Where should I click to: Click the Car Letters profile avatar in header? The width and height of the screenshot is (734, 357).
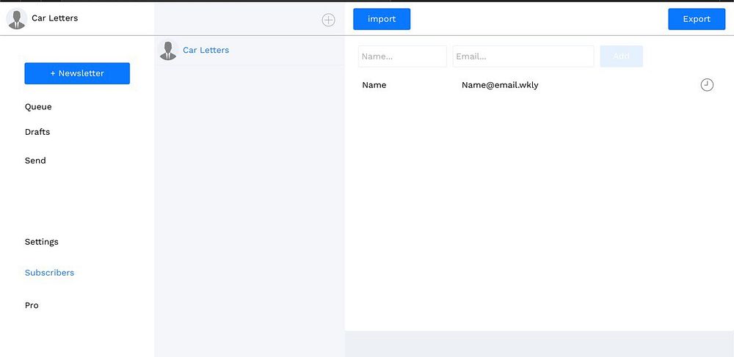tap(17, 18)
